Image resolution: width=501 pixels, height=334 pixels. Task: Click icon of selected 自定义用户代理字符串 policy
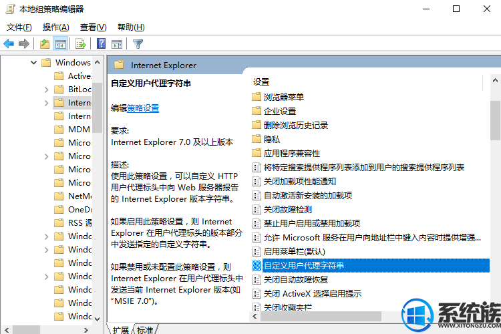pyautogui.click(x=257, y=265)
